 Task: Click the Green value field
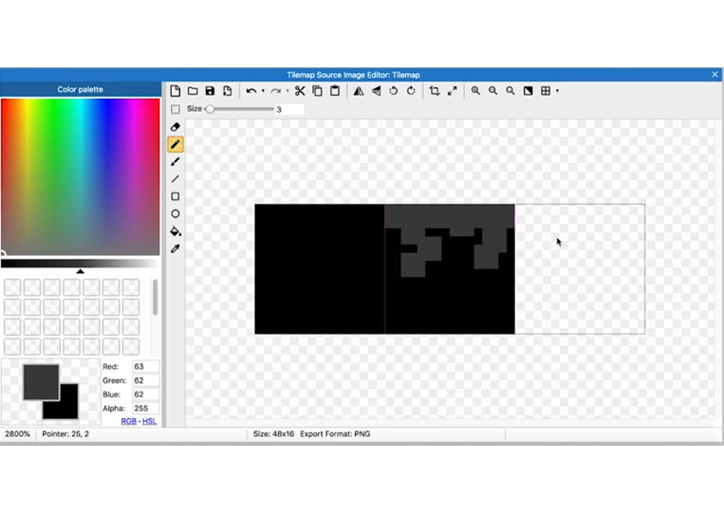146,380
